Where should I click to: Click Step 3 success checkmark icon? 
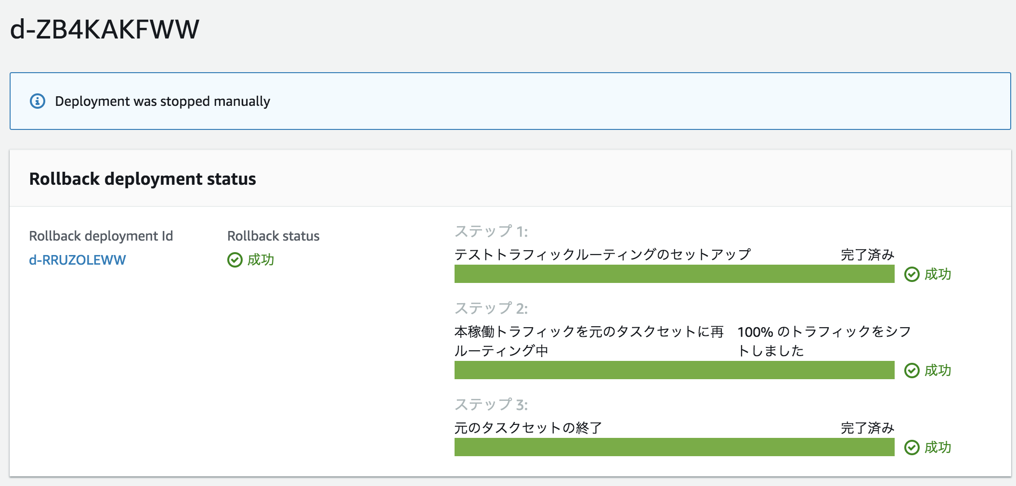pos(912,448)
